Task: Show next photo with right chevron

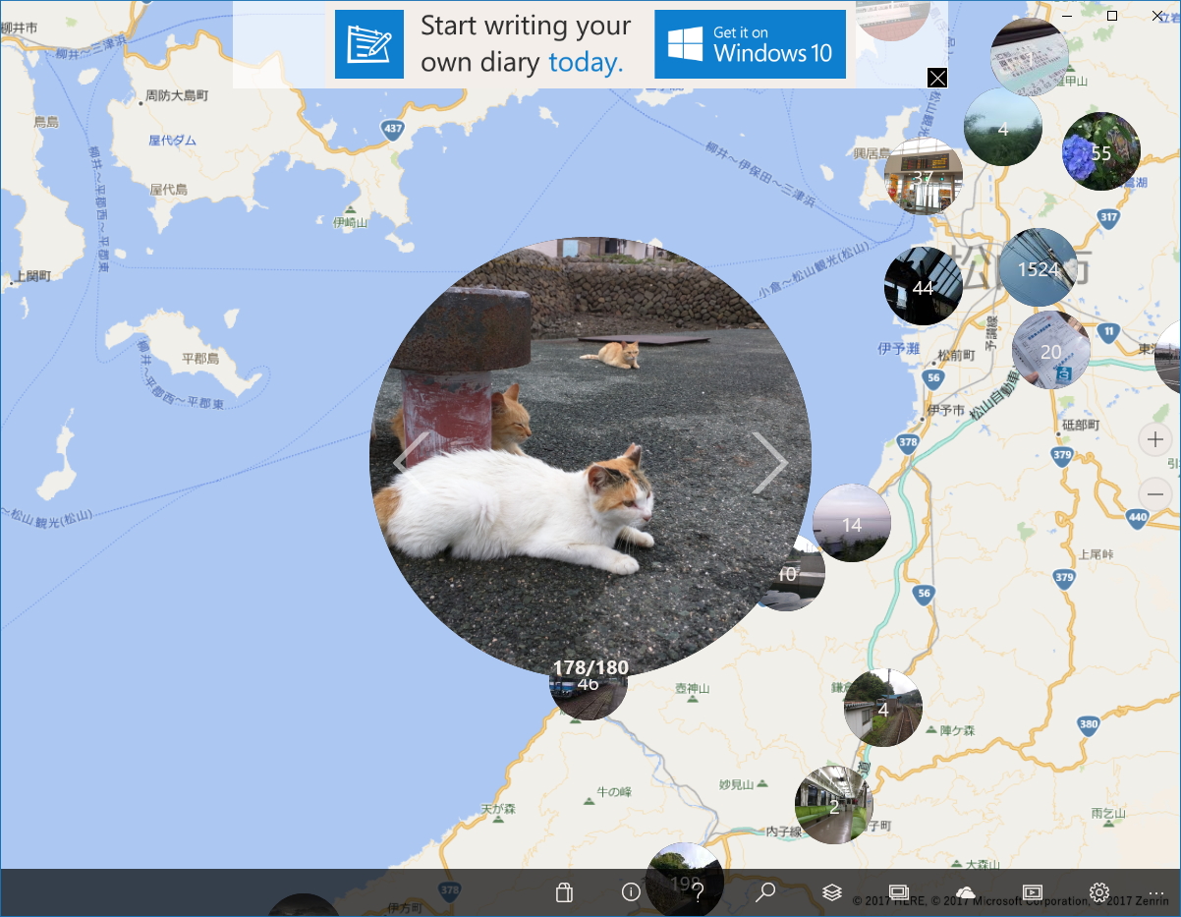Action: (x=770, y=462)
